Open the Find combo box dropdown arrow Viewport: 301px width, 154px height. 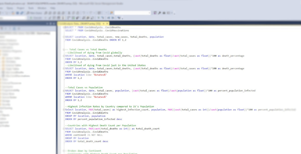[149, 13]
